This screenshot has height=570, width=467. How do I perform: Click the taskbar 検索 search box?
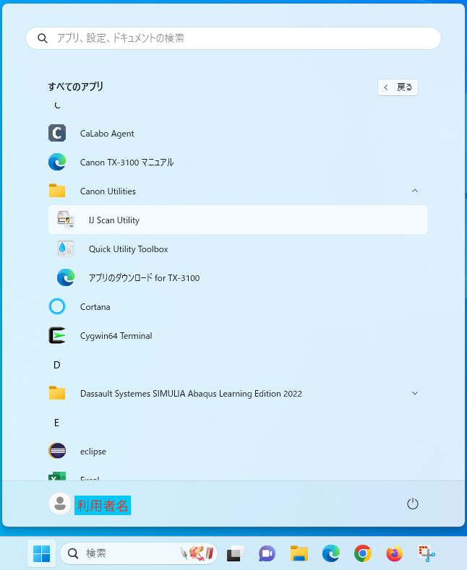point(139,553)
